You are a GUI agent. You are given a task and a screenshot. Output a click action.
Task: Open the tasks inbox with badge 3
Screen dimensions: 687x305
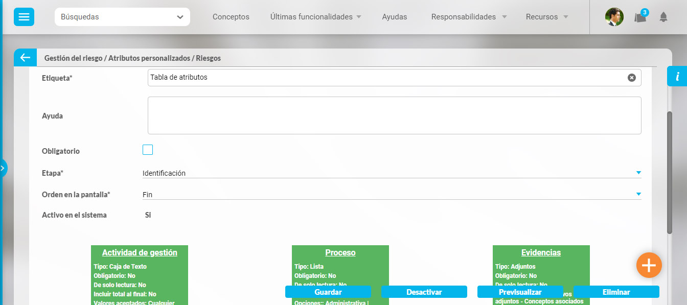coord(640,16)
